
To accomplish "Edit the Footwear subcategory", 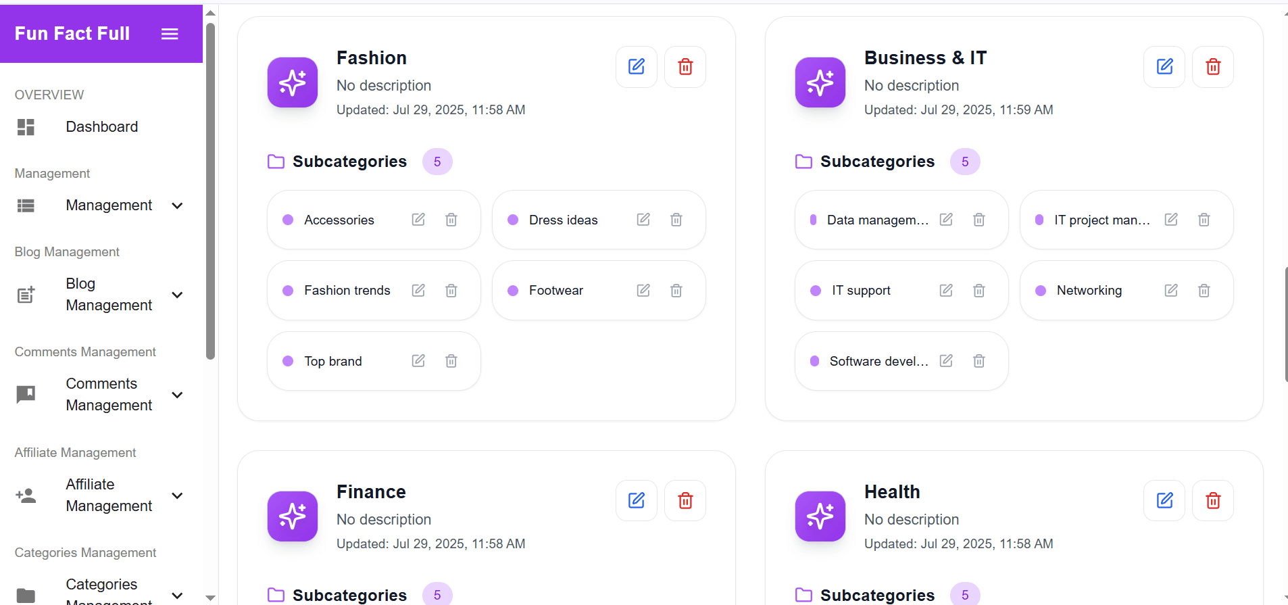I will click(643, 291).
